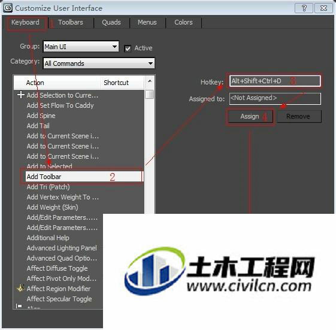Open the Category dropdown showing All Commands

(x=99, y=63)
